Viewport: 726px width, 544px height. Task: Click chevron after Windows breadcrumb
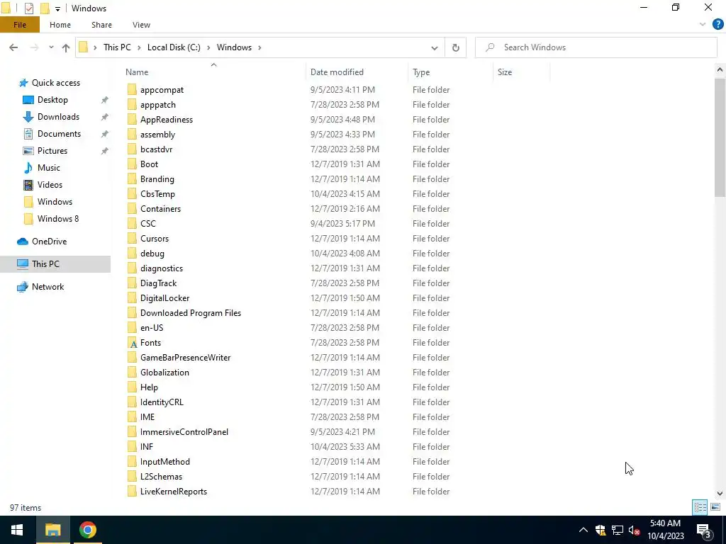(x=259, y=47)
